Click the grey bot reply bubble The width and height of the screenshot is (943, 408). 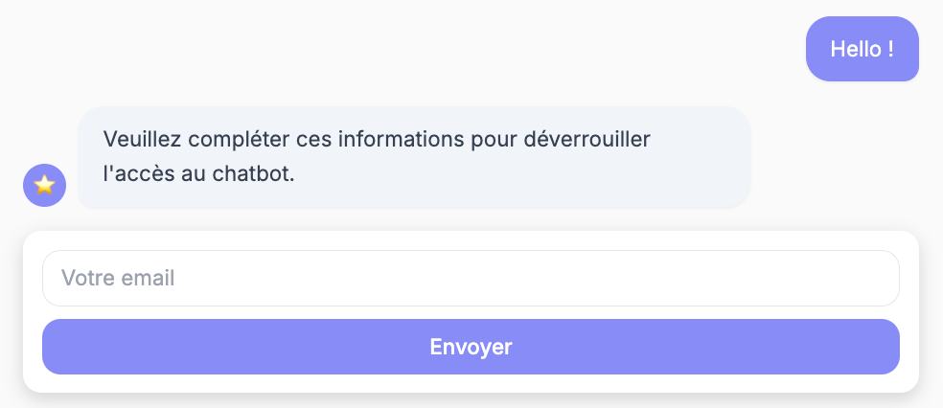414,157
